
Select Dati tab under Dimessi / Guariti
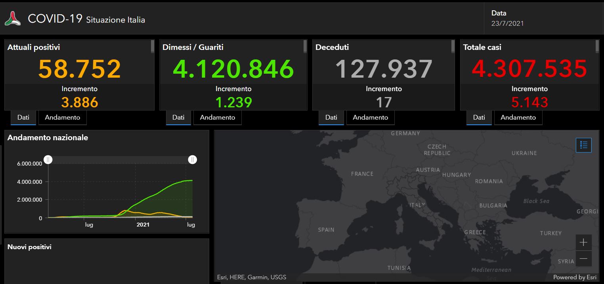(x=178, y=118)
